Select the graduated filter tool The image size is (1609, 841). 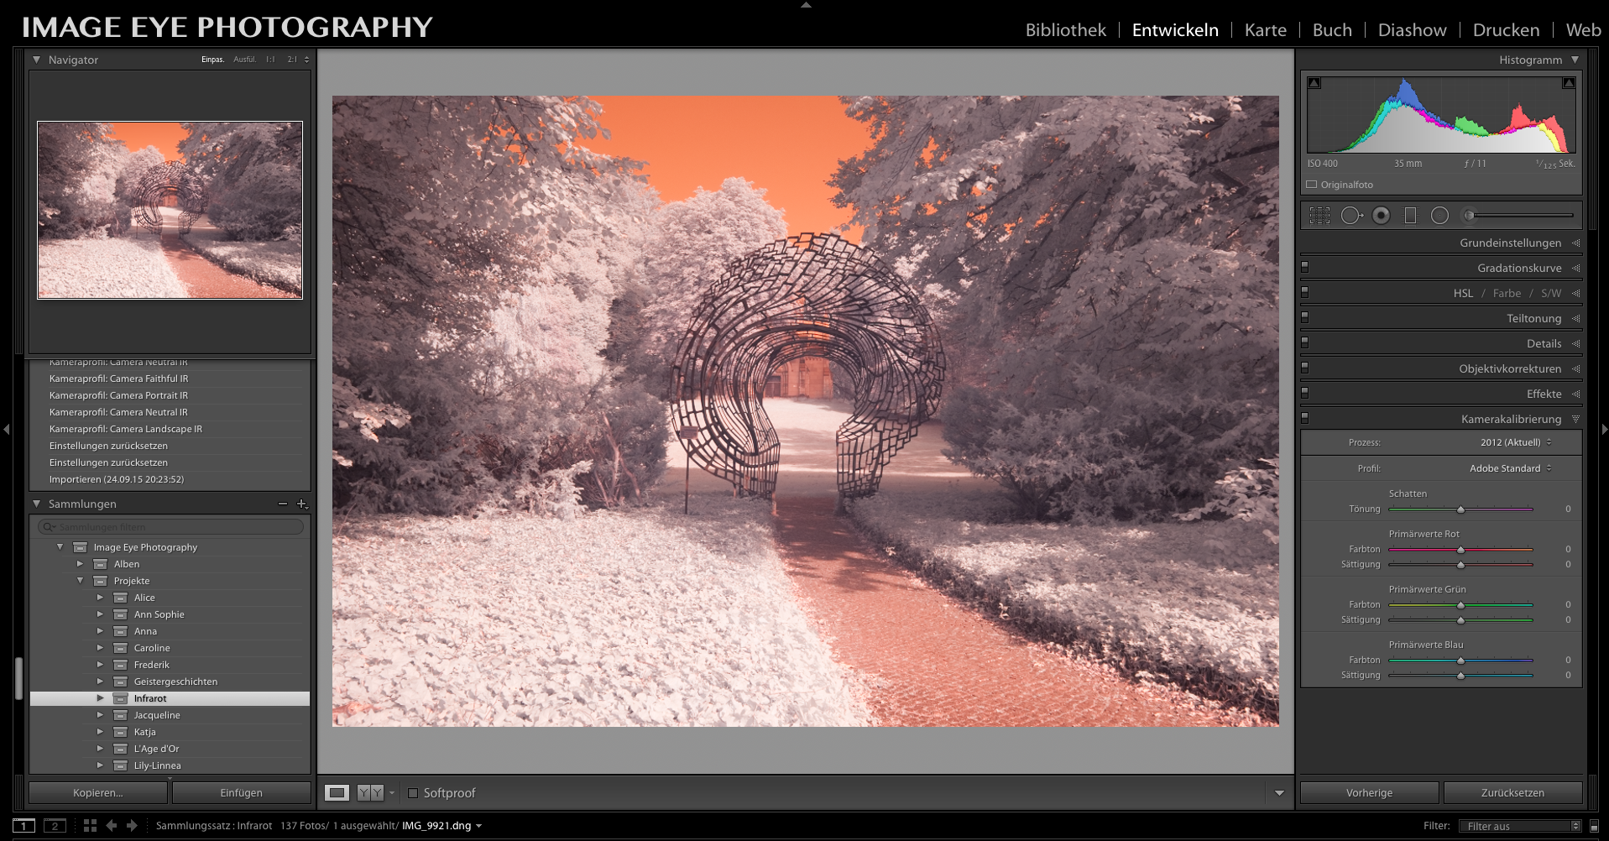(x=1410, y=216)
